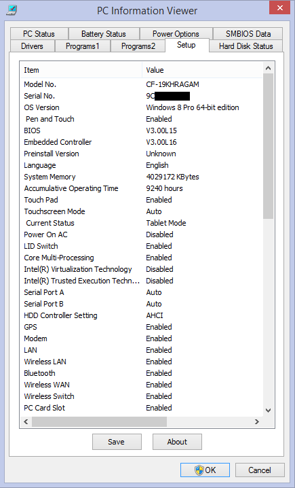Image resolution: width=295 pixels, height=488 pixels.
Task: Click the 4029172 KBytes value
Action: (173, 177)
